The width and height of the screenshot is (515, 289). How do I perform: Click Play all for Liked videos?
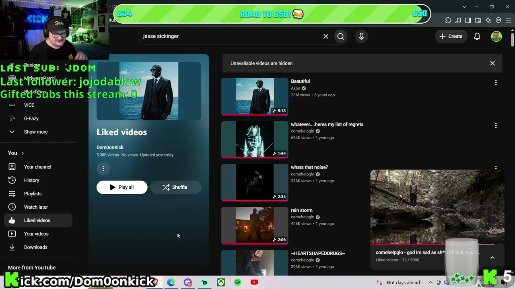[x=122, y=187]
